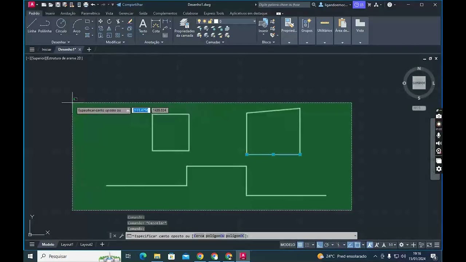The height and width of the screenshot is (262, 466).
Task: Click the Vista panel button
Action: click(360, 26)
